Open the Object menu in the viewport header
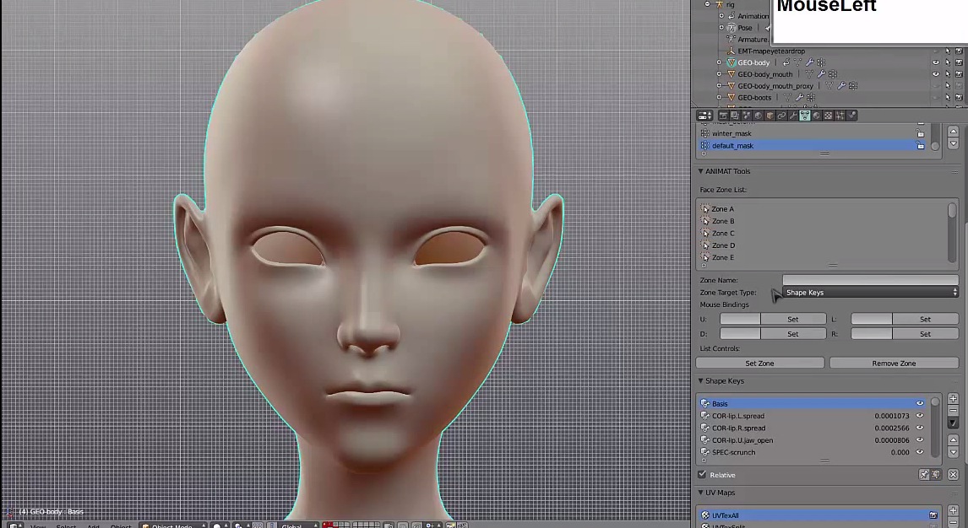Screen dimensions: 968x528 (x=121, y=525)
